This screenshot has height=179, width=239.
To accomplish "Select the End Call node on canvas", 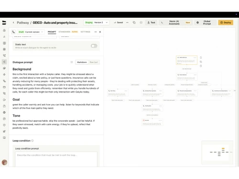I will 152,122.
